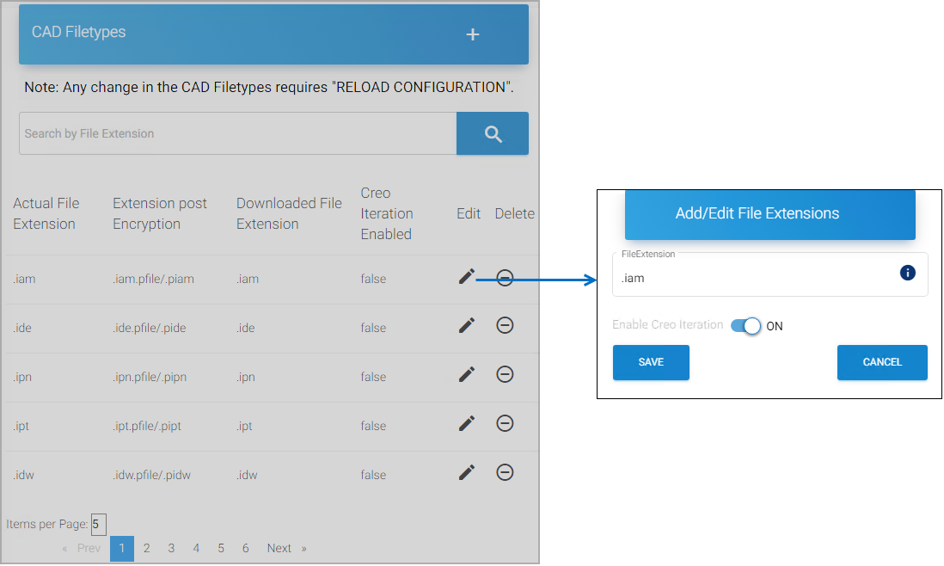
Task: Delete the .iam file extension row
Action: click(x=506, y=278)
